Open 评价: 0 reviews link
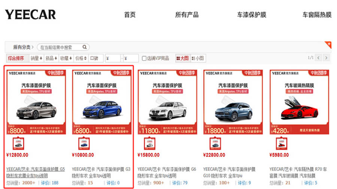Image resolution: width=337 pixels, height=189 pixels. pos(113,183)
